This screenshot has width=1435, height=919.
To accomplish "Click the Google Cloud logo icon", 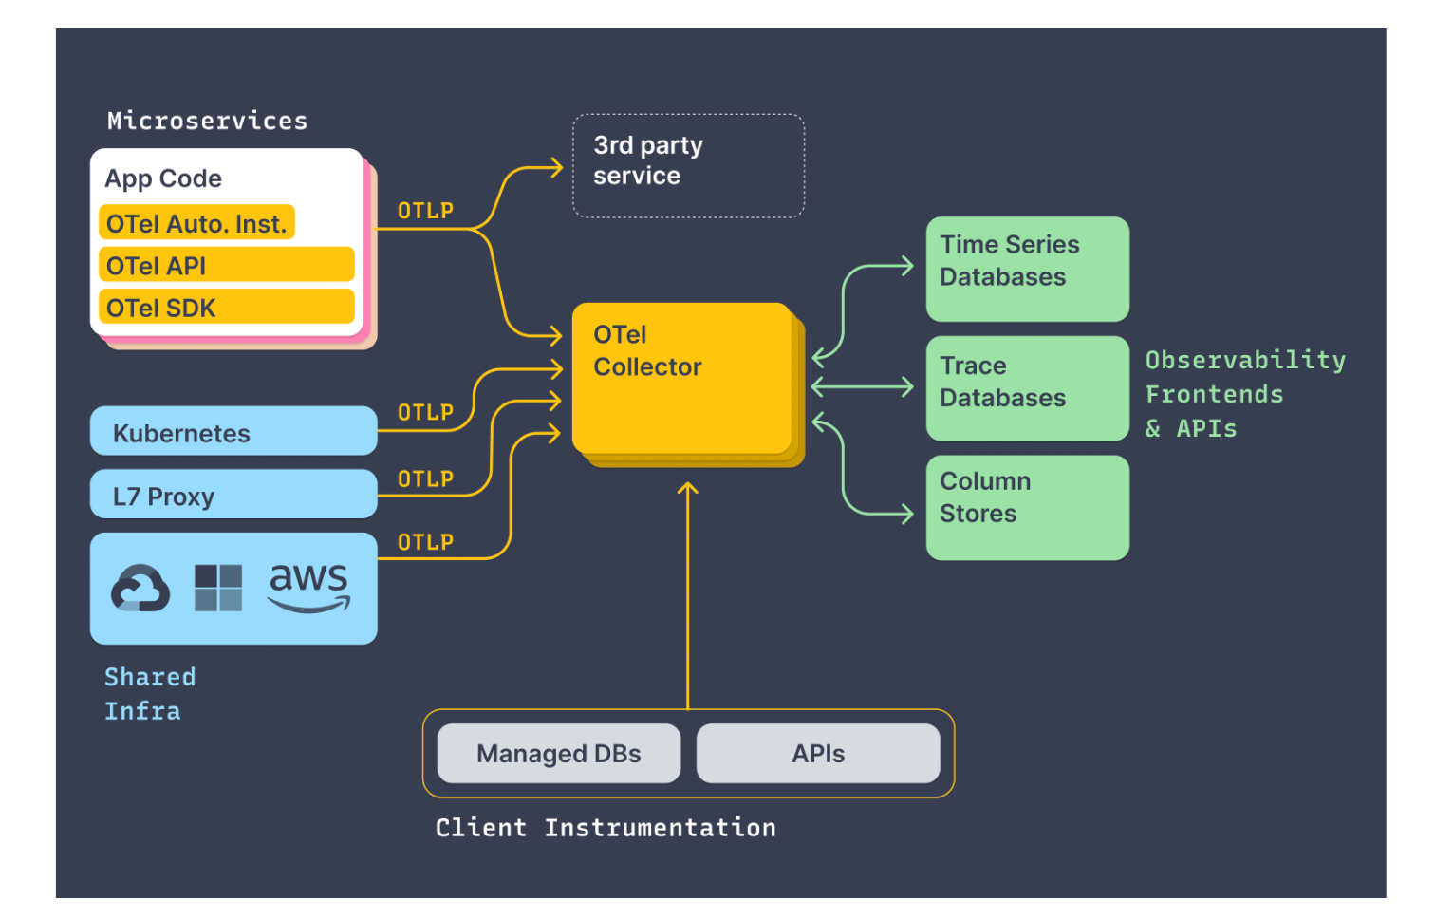I will (140, 589).
